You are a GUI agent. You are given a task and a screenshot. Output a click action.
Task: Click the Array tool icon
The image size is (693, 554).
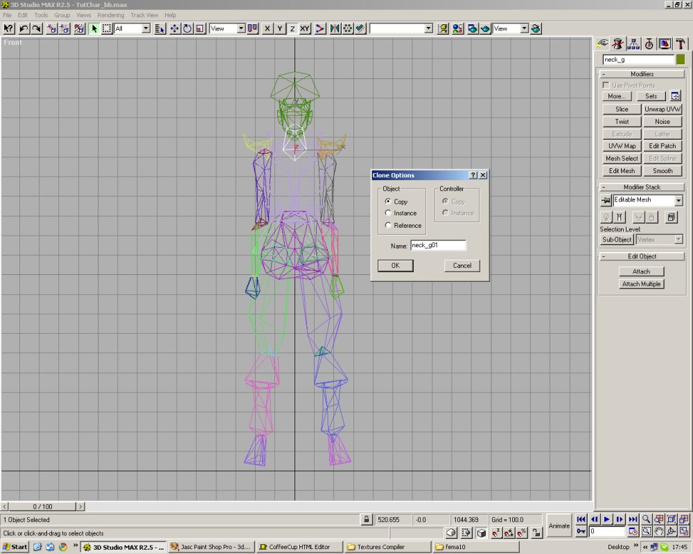point(348,28)
